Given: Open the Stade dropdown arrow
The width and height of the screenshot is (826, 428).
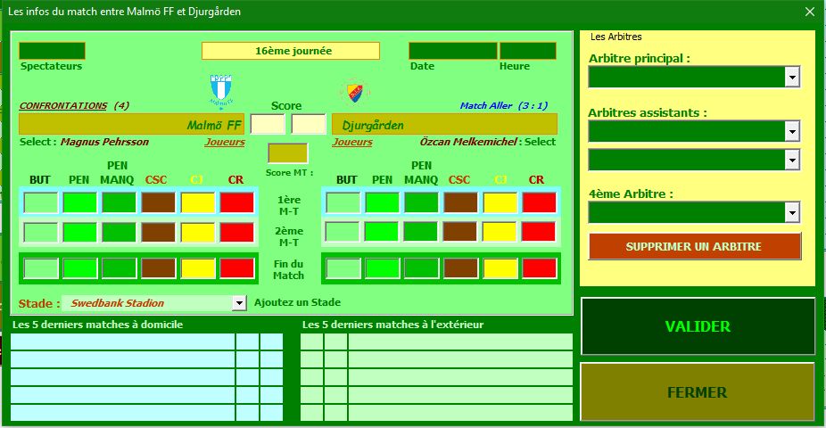Looking at the screenshot, I should click(238, 303).
